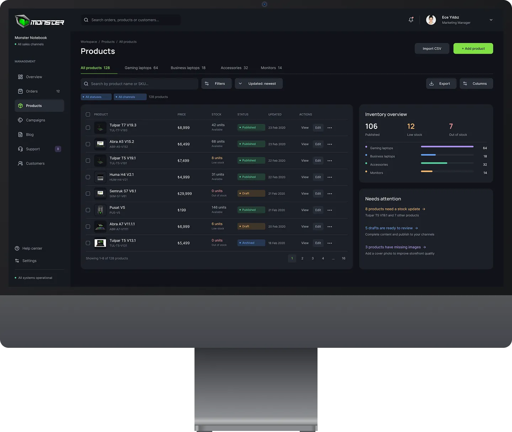This screenshot has height=432, width=512.
Task: Go to Campaigns in the sidebar
Action: (39, 120)
